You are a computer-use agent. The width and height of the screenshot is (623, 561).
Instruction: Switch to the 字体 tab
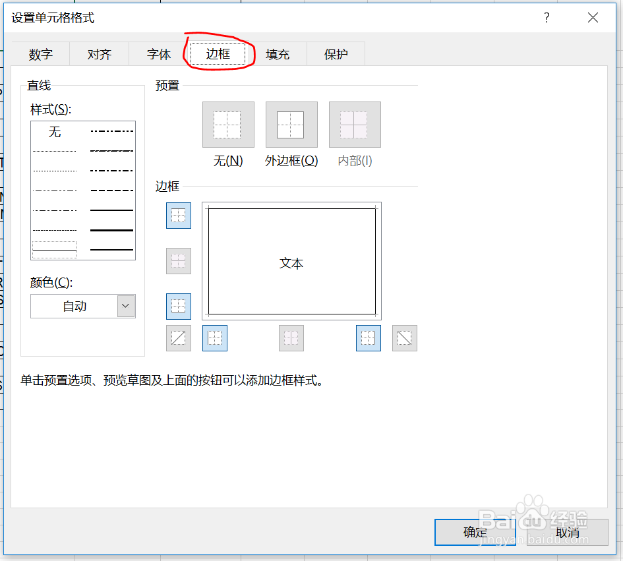158,54
